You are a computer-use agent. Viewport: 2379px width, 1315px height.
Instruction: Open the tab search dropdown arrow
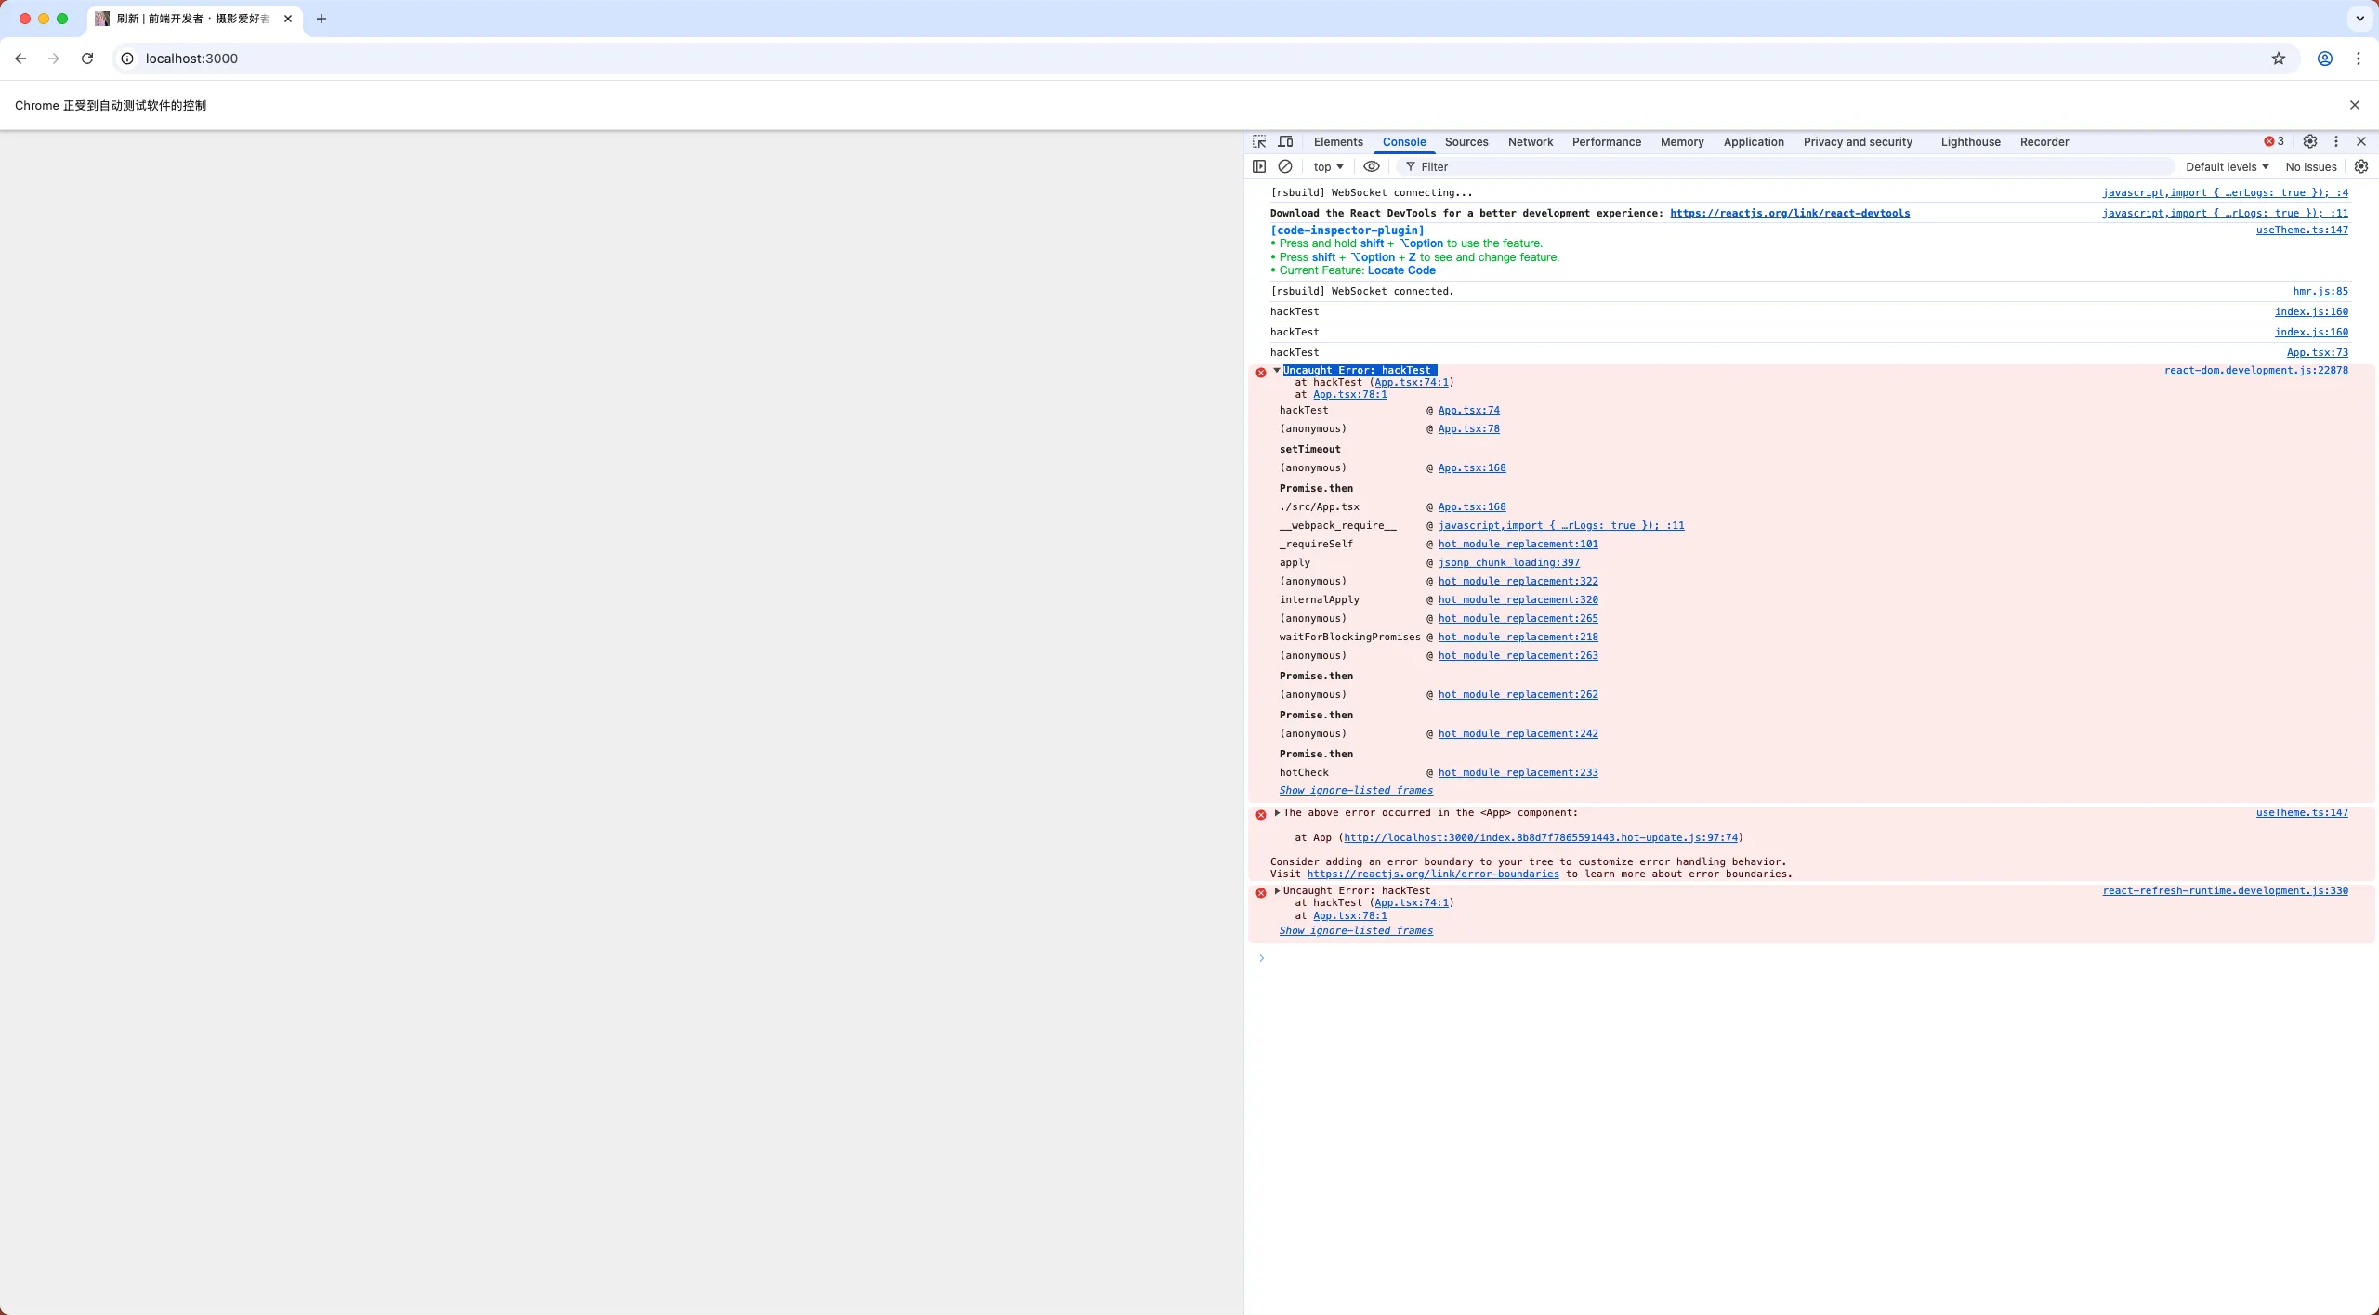(x=2359, y=19)
